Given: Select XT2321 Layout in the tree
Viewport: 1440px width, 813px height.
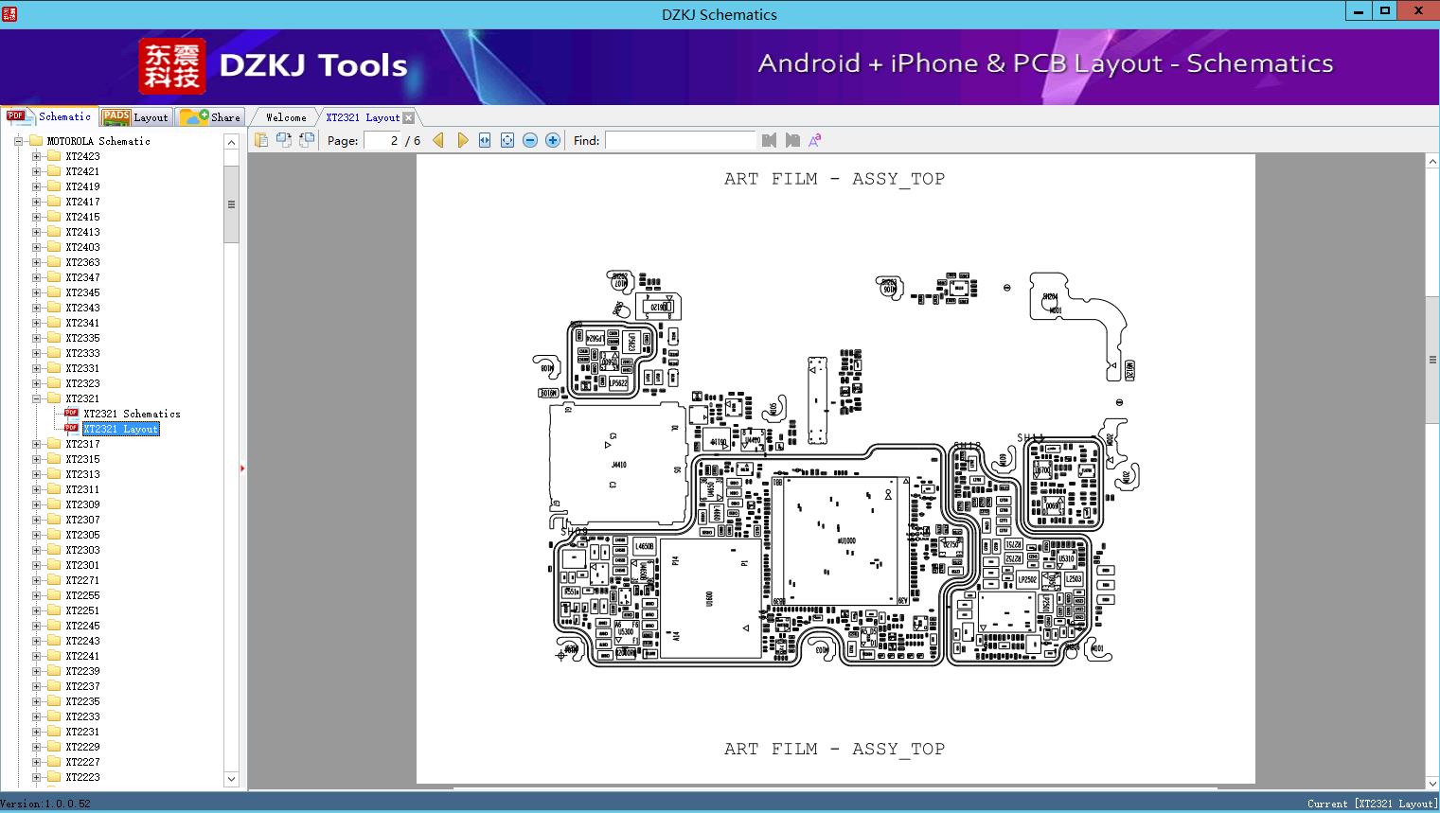Looking at the screenshot, I should (x=121, y=429).
